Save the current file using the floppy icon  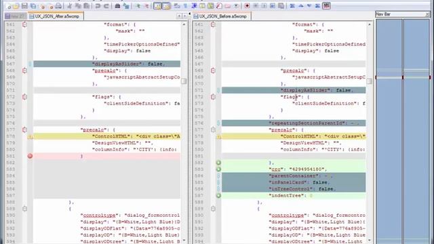tap(24, 6)
